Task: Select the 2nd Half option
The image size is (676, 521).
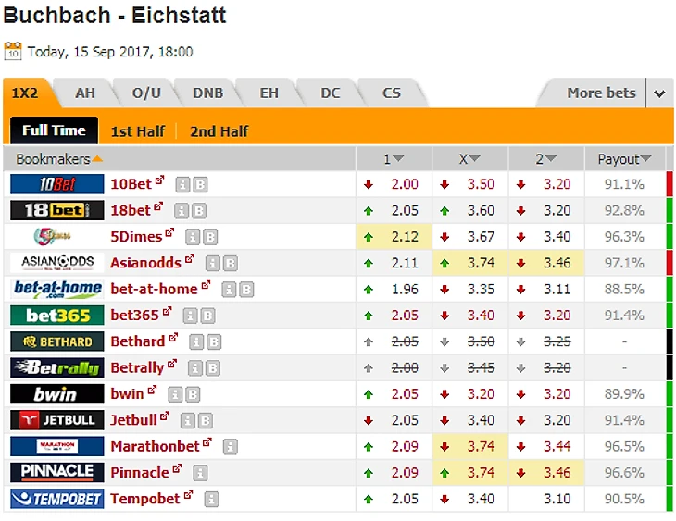Action: tap(219, 131)
